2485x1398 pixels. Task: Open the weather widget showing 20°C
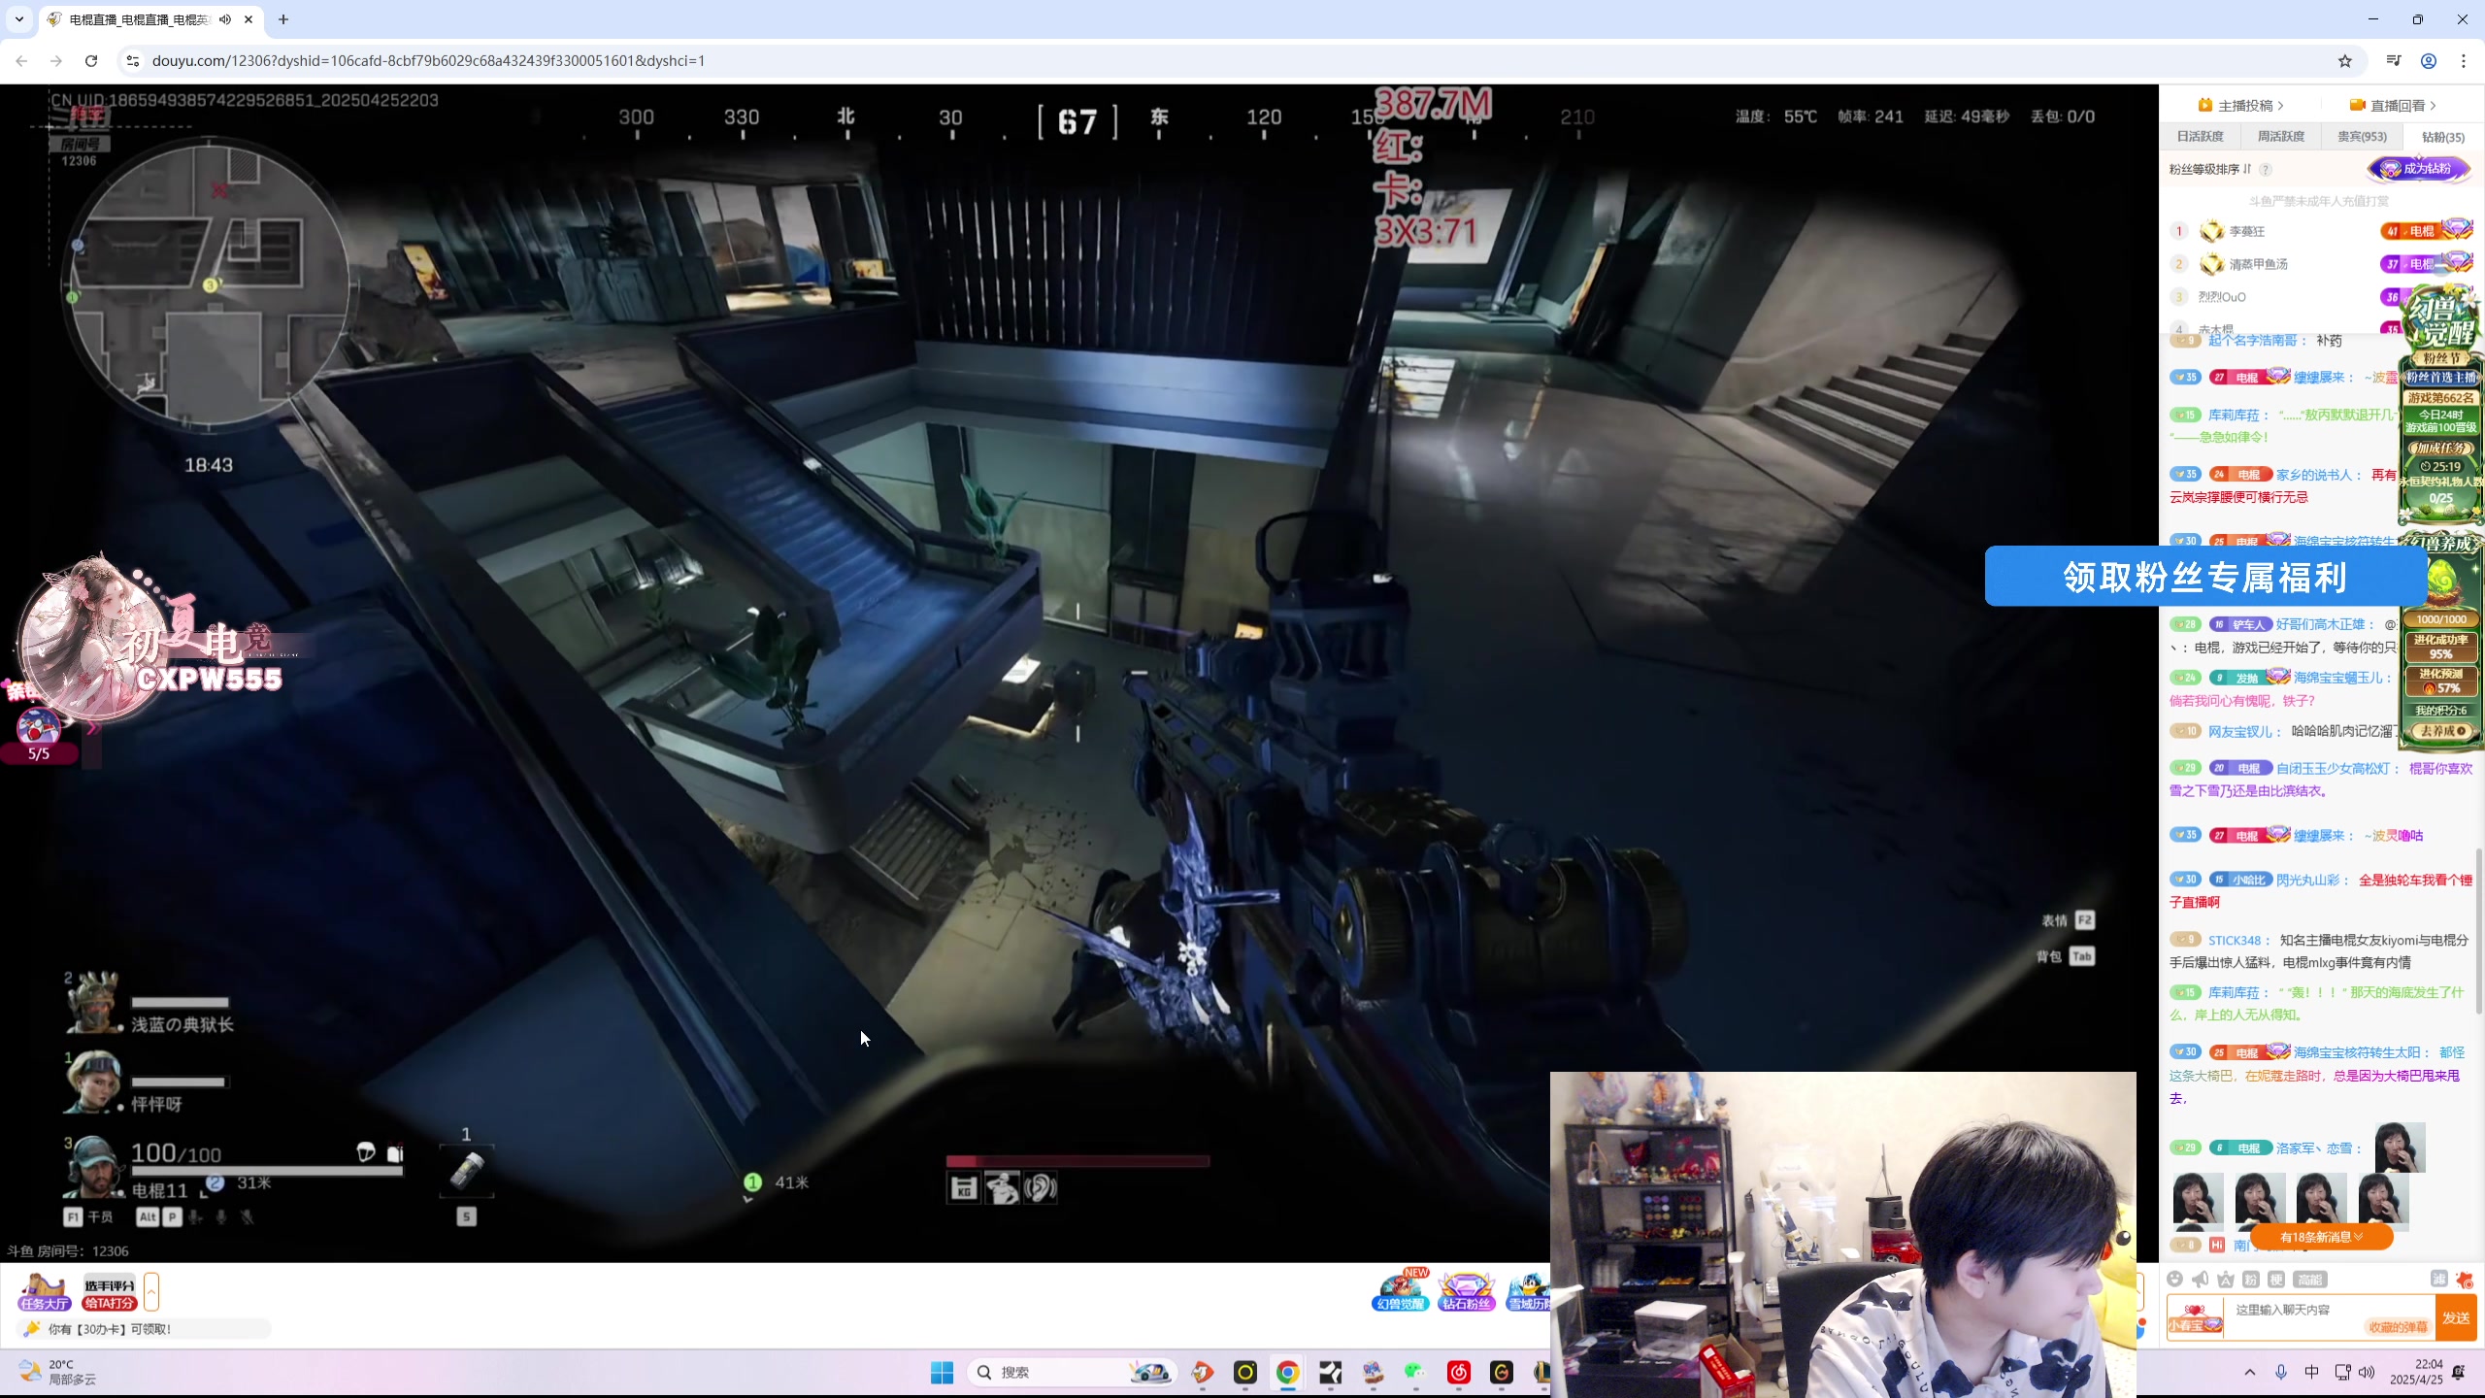coord(58,1372)
